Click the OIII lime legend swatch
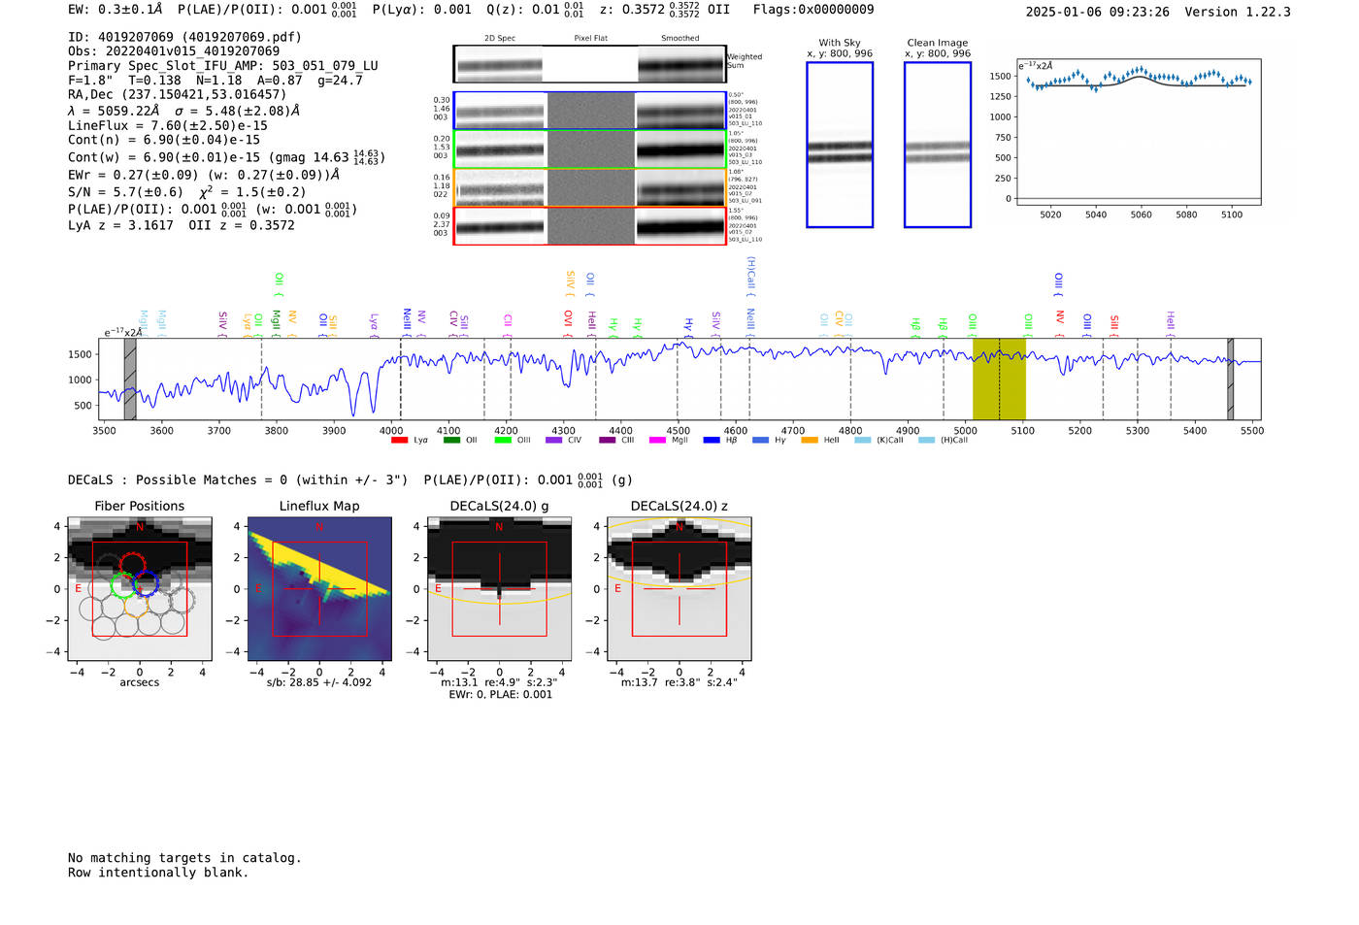The image size is (1359, 925). [x=503, y=441]
